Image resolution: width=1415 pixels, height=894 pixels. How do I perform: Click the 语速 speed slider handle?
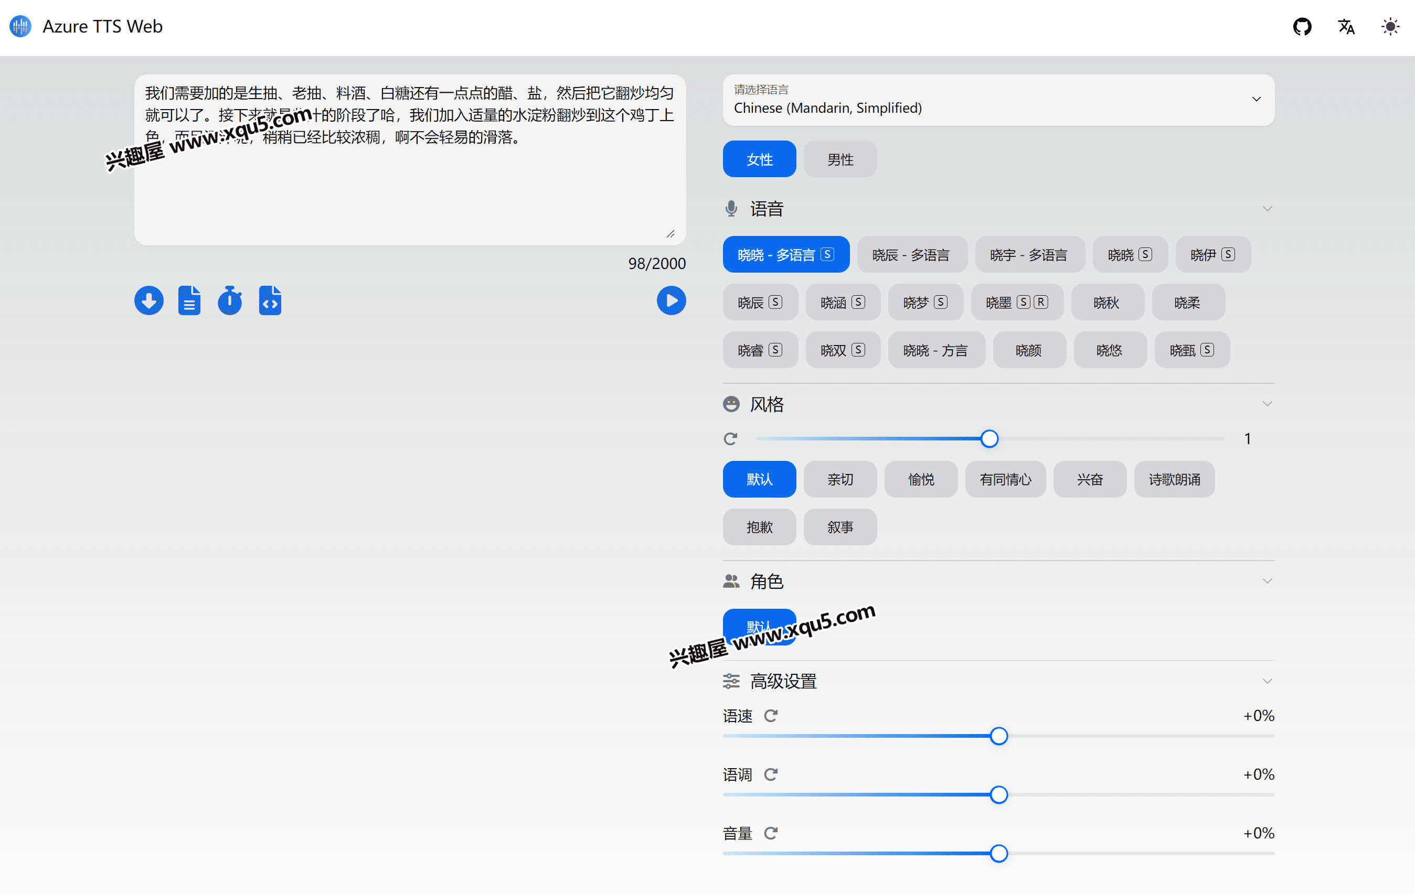click(998, 736)
